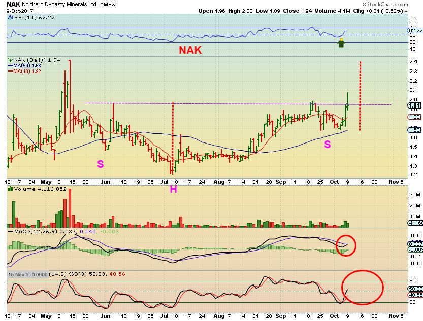423x321 pixels.
Task: Click the Volume 4,116,052 legend text
Action: click(x=40, y=189)
